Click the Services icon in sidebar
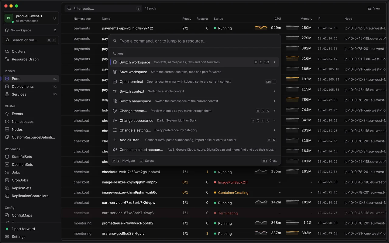Screen dimensions: 389x243 (x=7, y=94)
